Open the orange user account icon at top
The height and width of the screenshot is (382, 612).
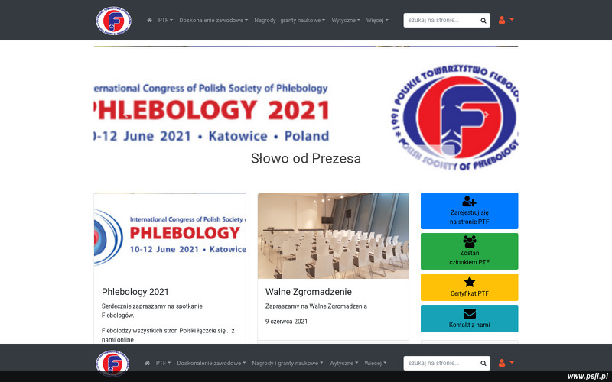pyautogui.click(x=506, y=20)
